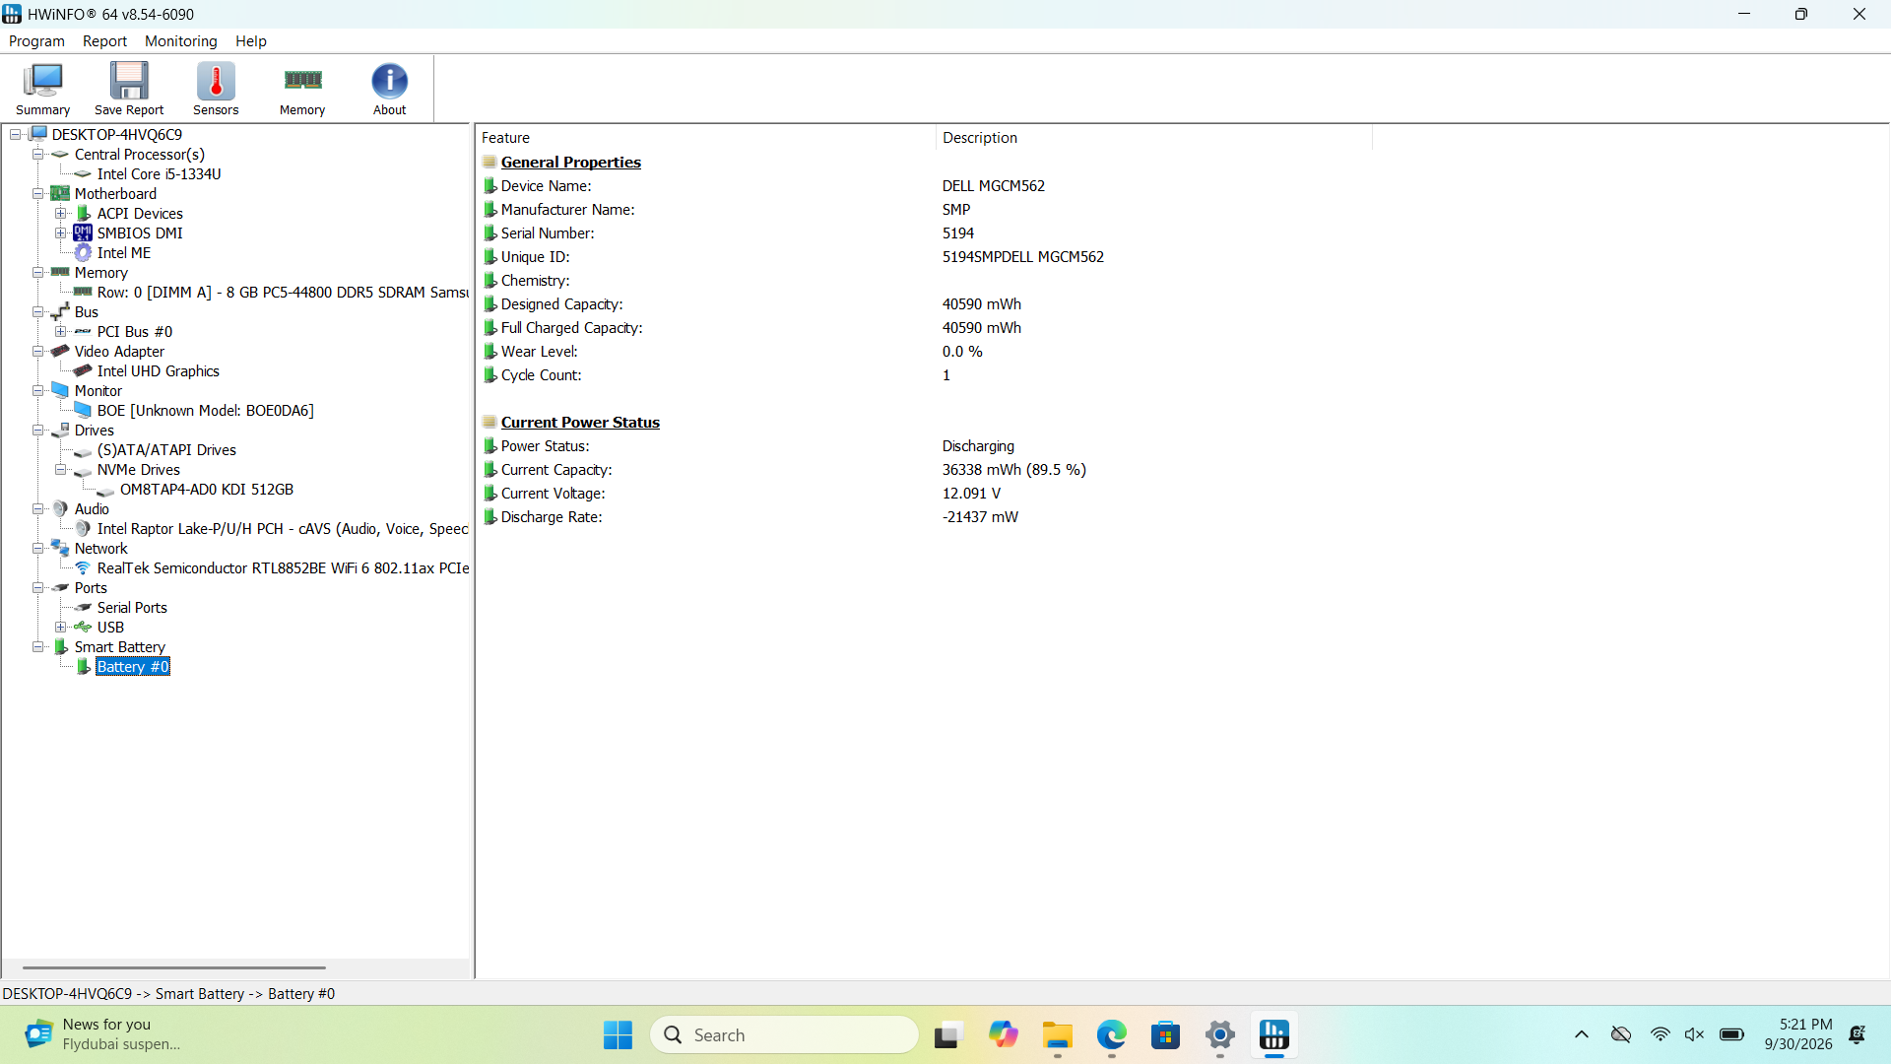
Task: Collapse the Central Processor(s) branch
Action: coord(37,155)
